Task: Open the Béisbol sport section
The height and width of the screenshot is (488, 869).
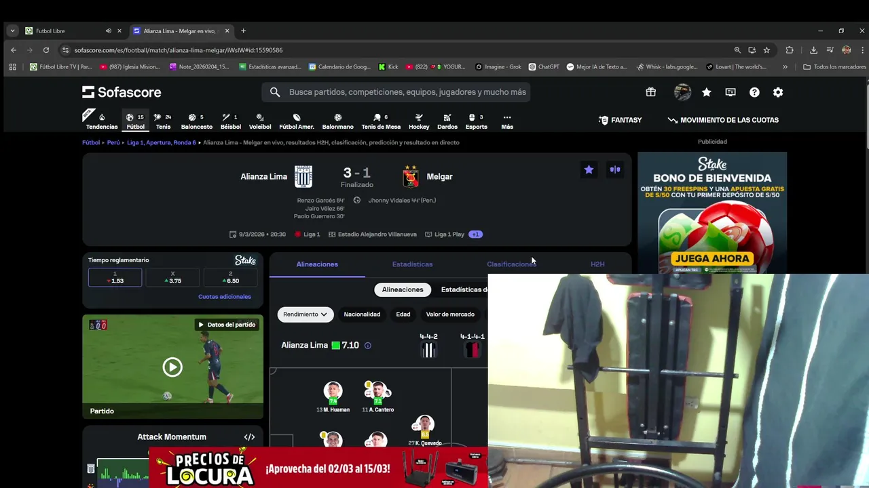Action: coord(231,121)
